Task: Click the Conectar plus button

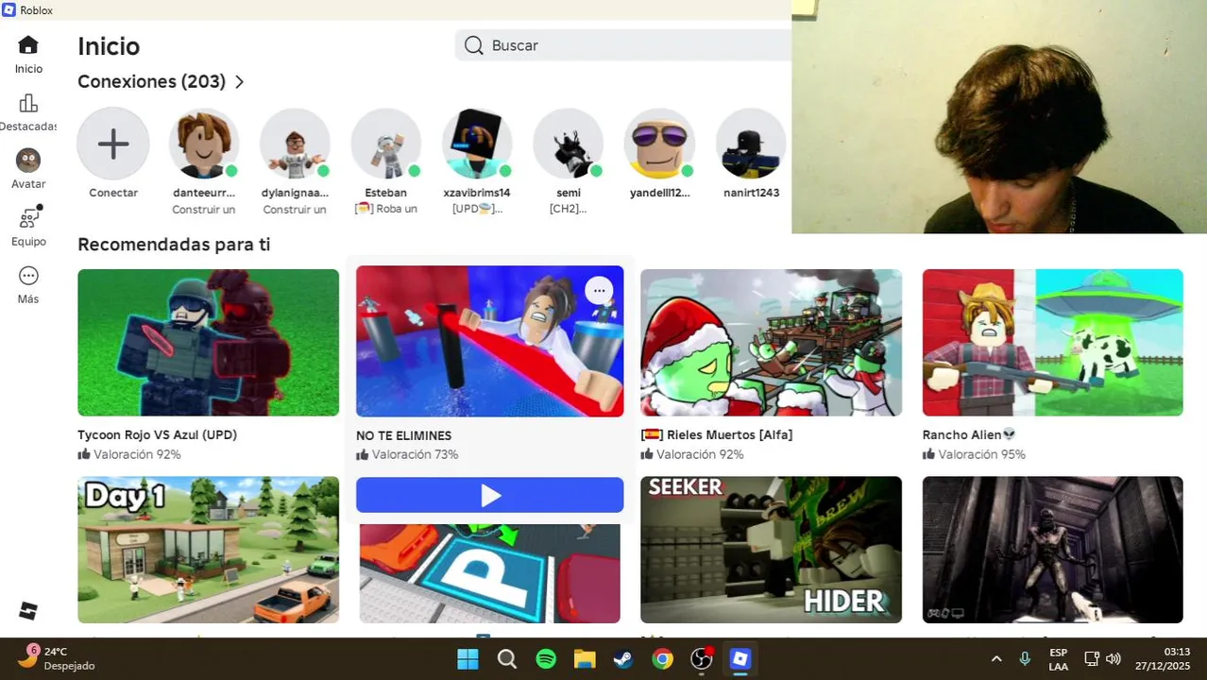Action: click(113, 144)
